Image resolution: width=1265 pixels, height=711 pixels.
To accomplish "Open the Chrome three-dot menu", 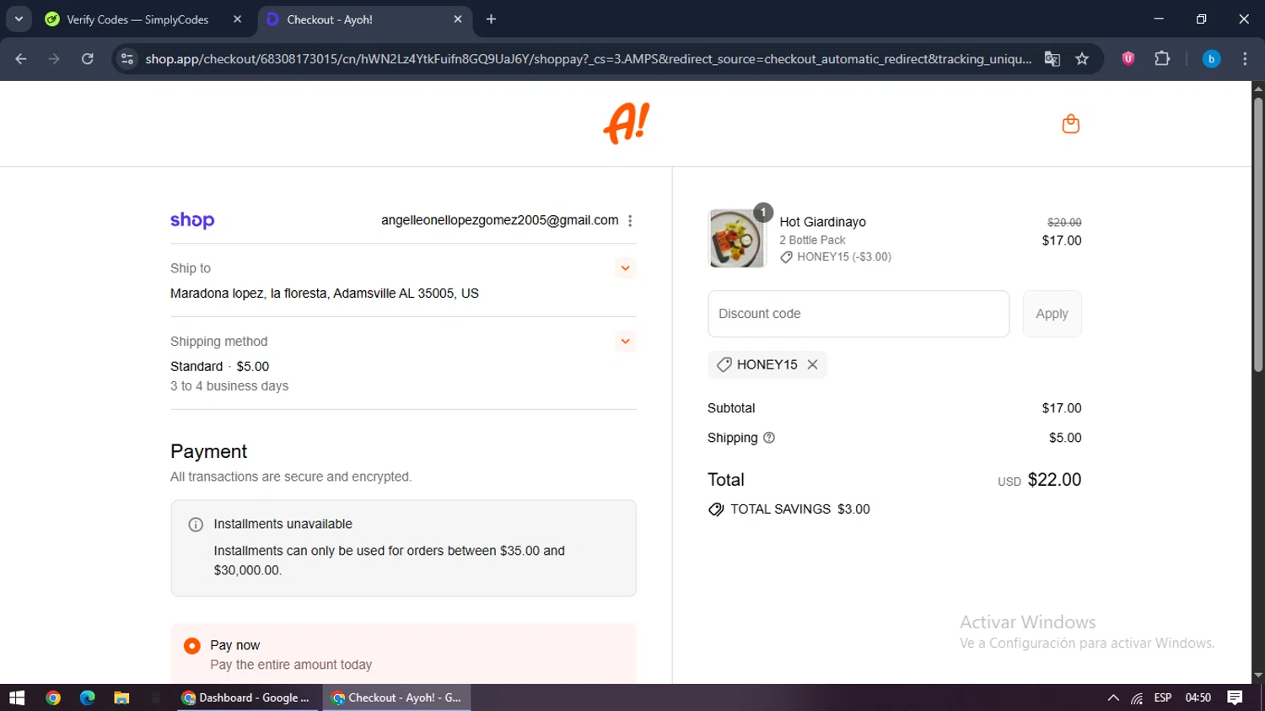I will (x=1245, y=59).
